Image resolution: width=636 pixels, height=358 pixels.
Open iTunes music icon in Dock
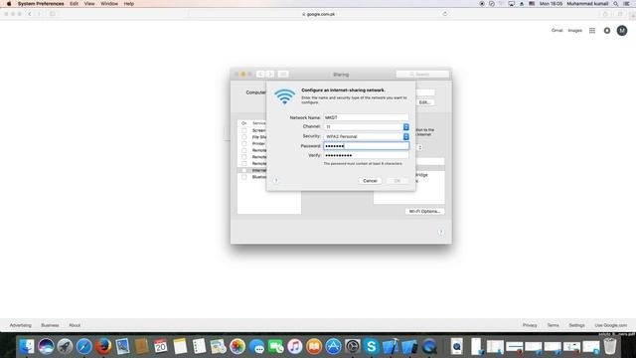click(295, 346)
